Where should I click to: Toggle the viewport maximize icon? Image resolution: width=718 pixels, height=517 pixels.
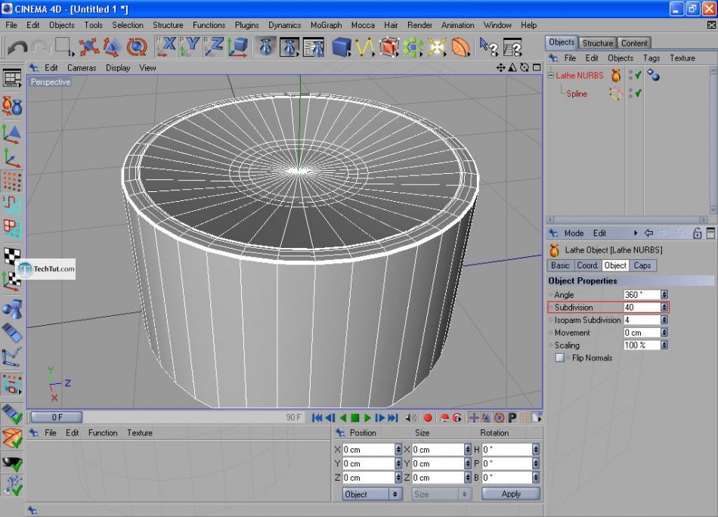coord(537,68)
